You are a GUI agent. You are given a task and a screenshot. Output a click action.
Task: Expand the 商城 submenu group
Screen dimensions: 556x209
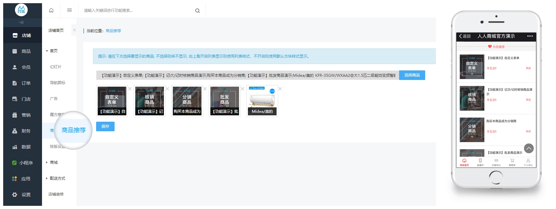coord(52,162)
